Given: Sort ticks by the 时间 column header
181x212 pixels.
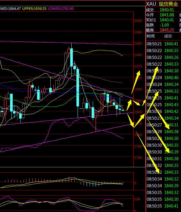Looking at the screenshot, I should [151, 36].
